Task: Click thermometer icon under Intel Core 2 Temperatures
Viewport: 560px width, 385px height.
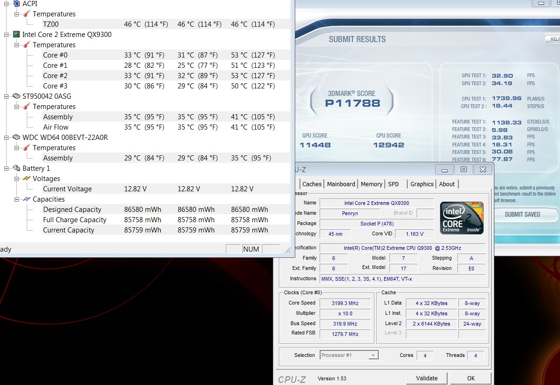Action: tap(26, 45)
